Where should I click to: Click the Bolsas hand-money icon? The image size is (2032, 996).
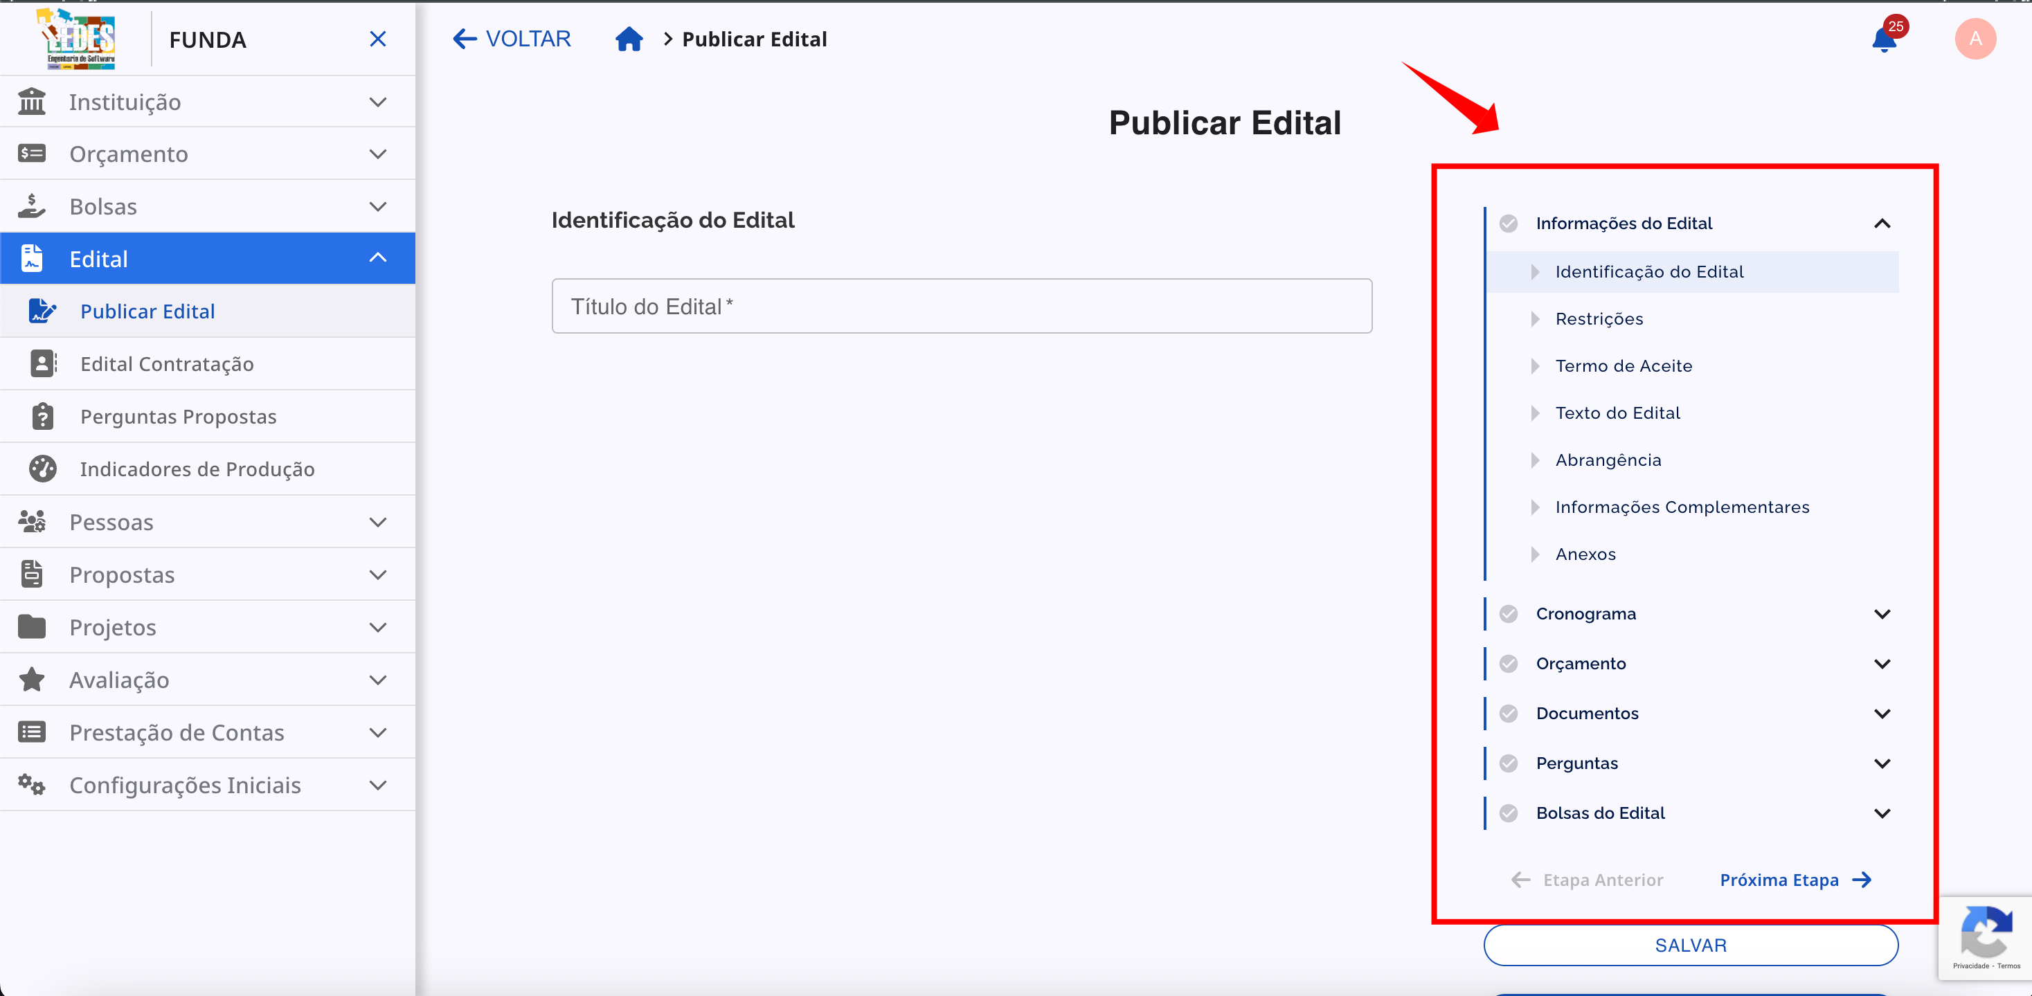32,206
